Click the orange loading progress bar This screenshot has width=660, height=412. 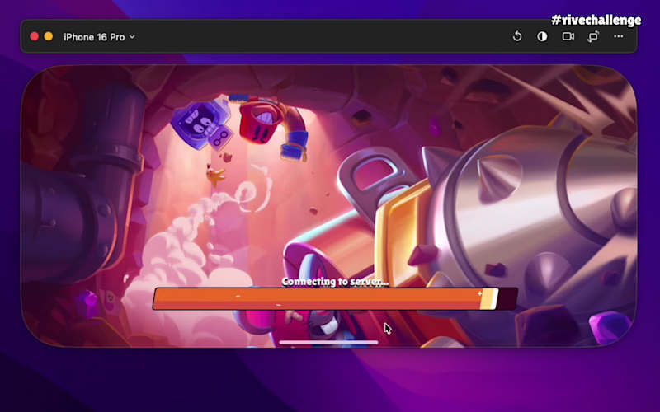click(335, 299)
